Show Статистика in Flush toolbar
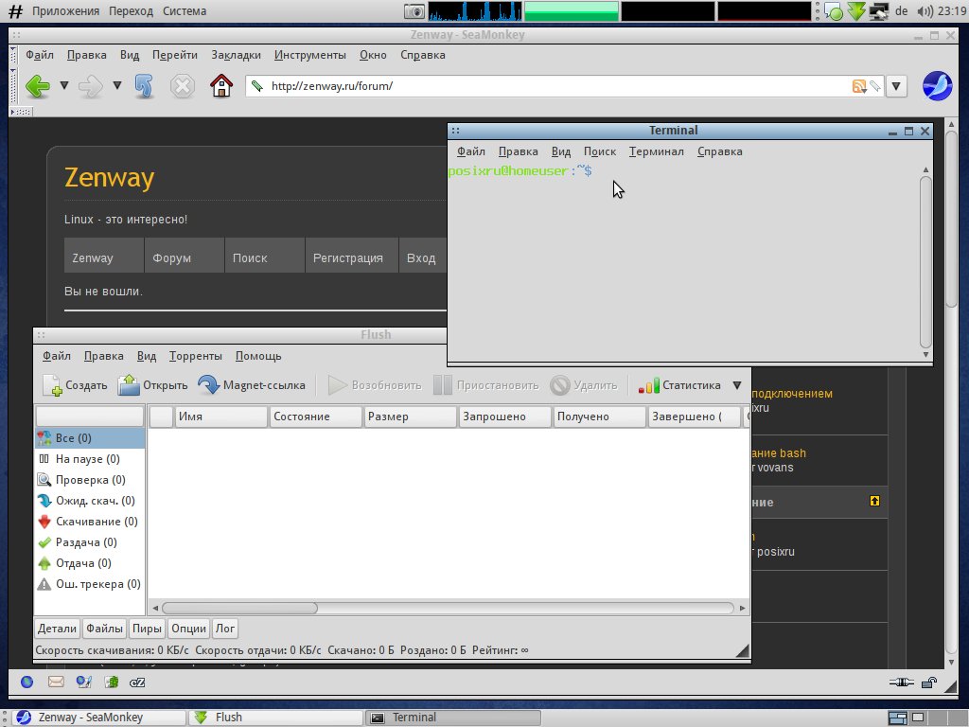969x727 pixels. click(x=679, y=385)
